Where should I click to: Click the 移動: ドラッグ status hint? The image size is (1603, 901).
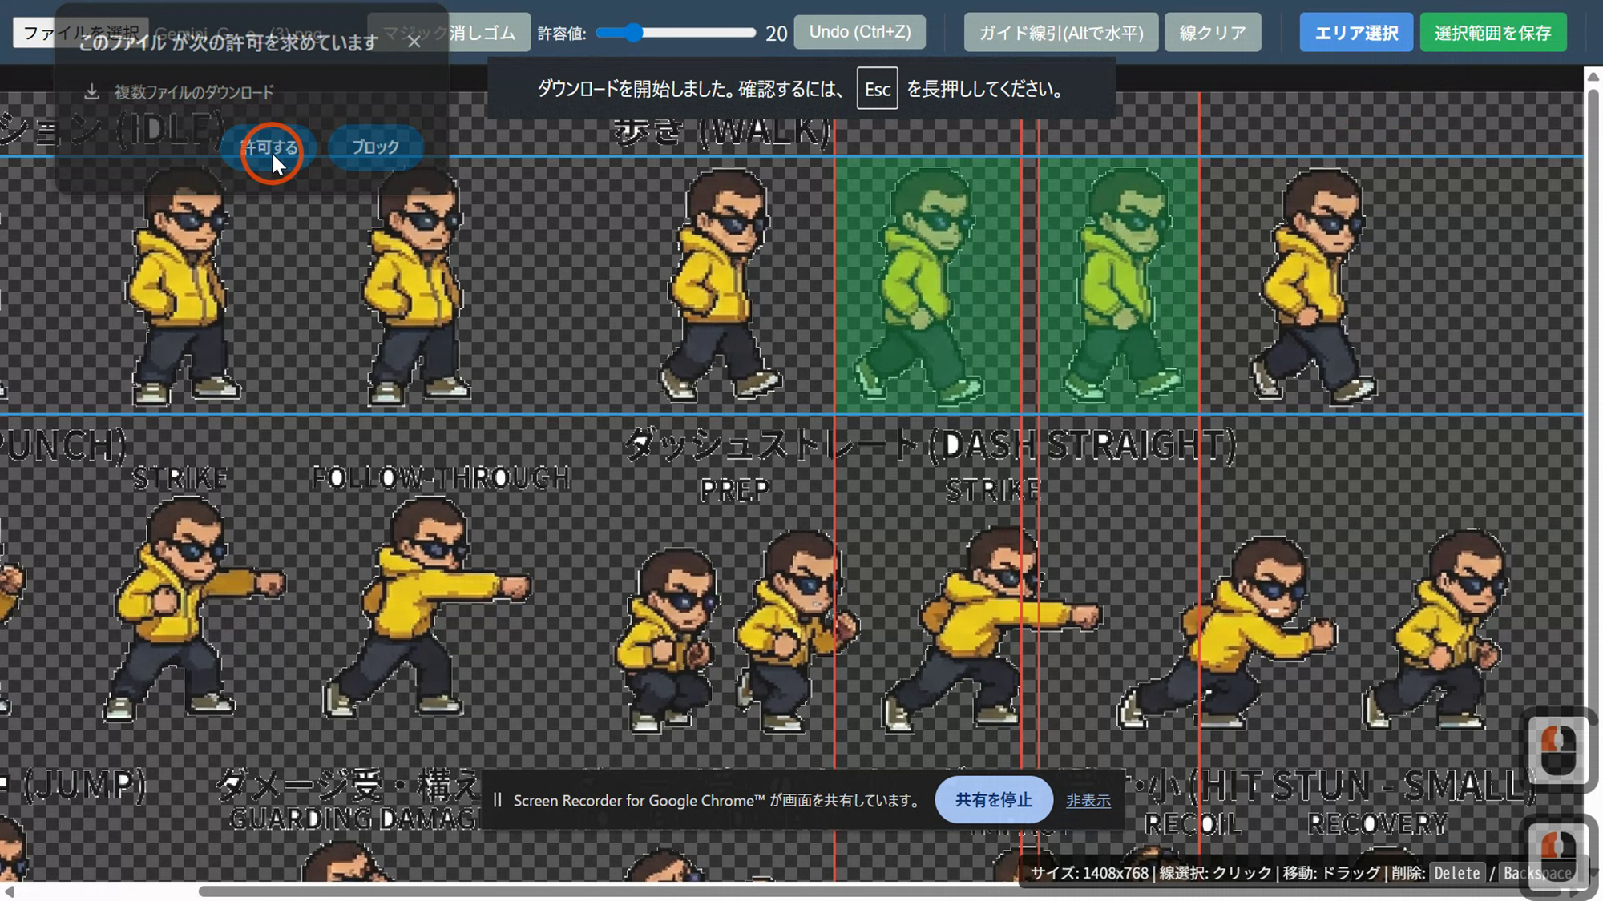tap(1331, 873)
